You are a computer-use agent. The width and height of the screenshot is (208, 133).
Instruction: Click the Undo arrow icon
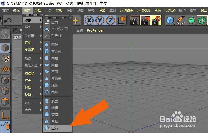click(x=8, y=20)
